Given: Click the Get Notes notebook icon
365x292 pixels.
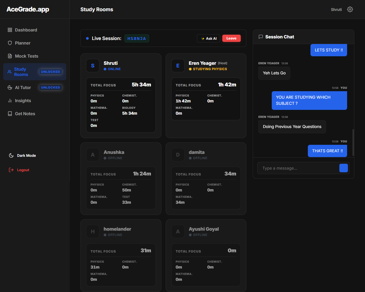Looking at the screenshot, I should [10, 114].
